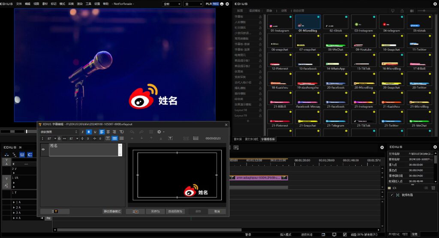The width and height of the screenshot is (439, 238).
Task: Toggle the blue sync-lock icon in timeline
Action: 30,154
